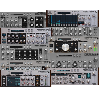The height and width of the screenshot is (99, 99).
Task: Click Devastor2 filter routing diagram
Action: [x=12, y=68]
